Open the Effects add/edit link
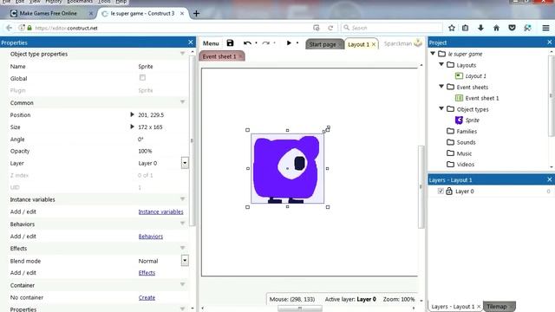The height and width of the screenshot is (312, 555). pos(147,273)
